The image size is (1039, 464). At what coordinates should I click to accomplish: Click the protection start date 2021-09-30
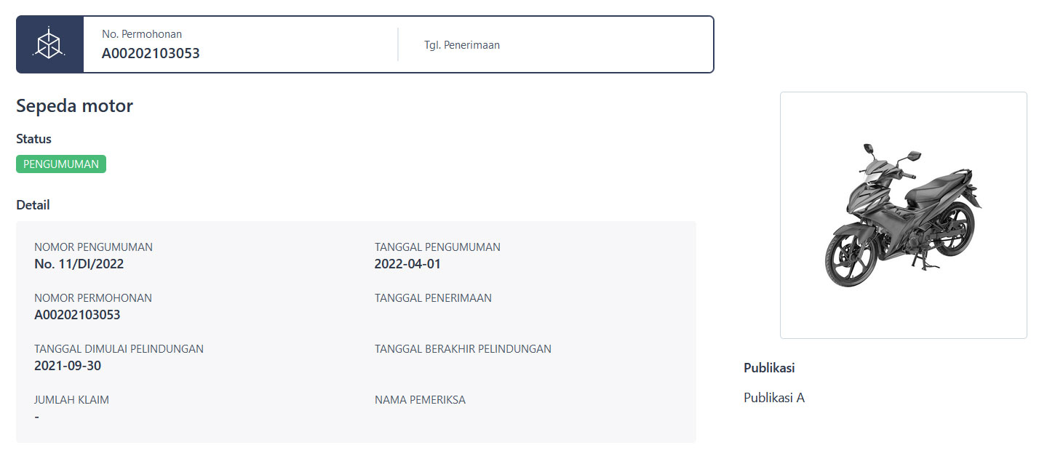pyautogui.click(x=68, y=366)
